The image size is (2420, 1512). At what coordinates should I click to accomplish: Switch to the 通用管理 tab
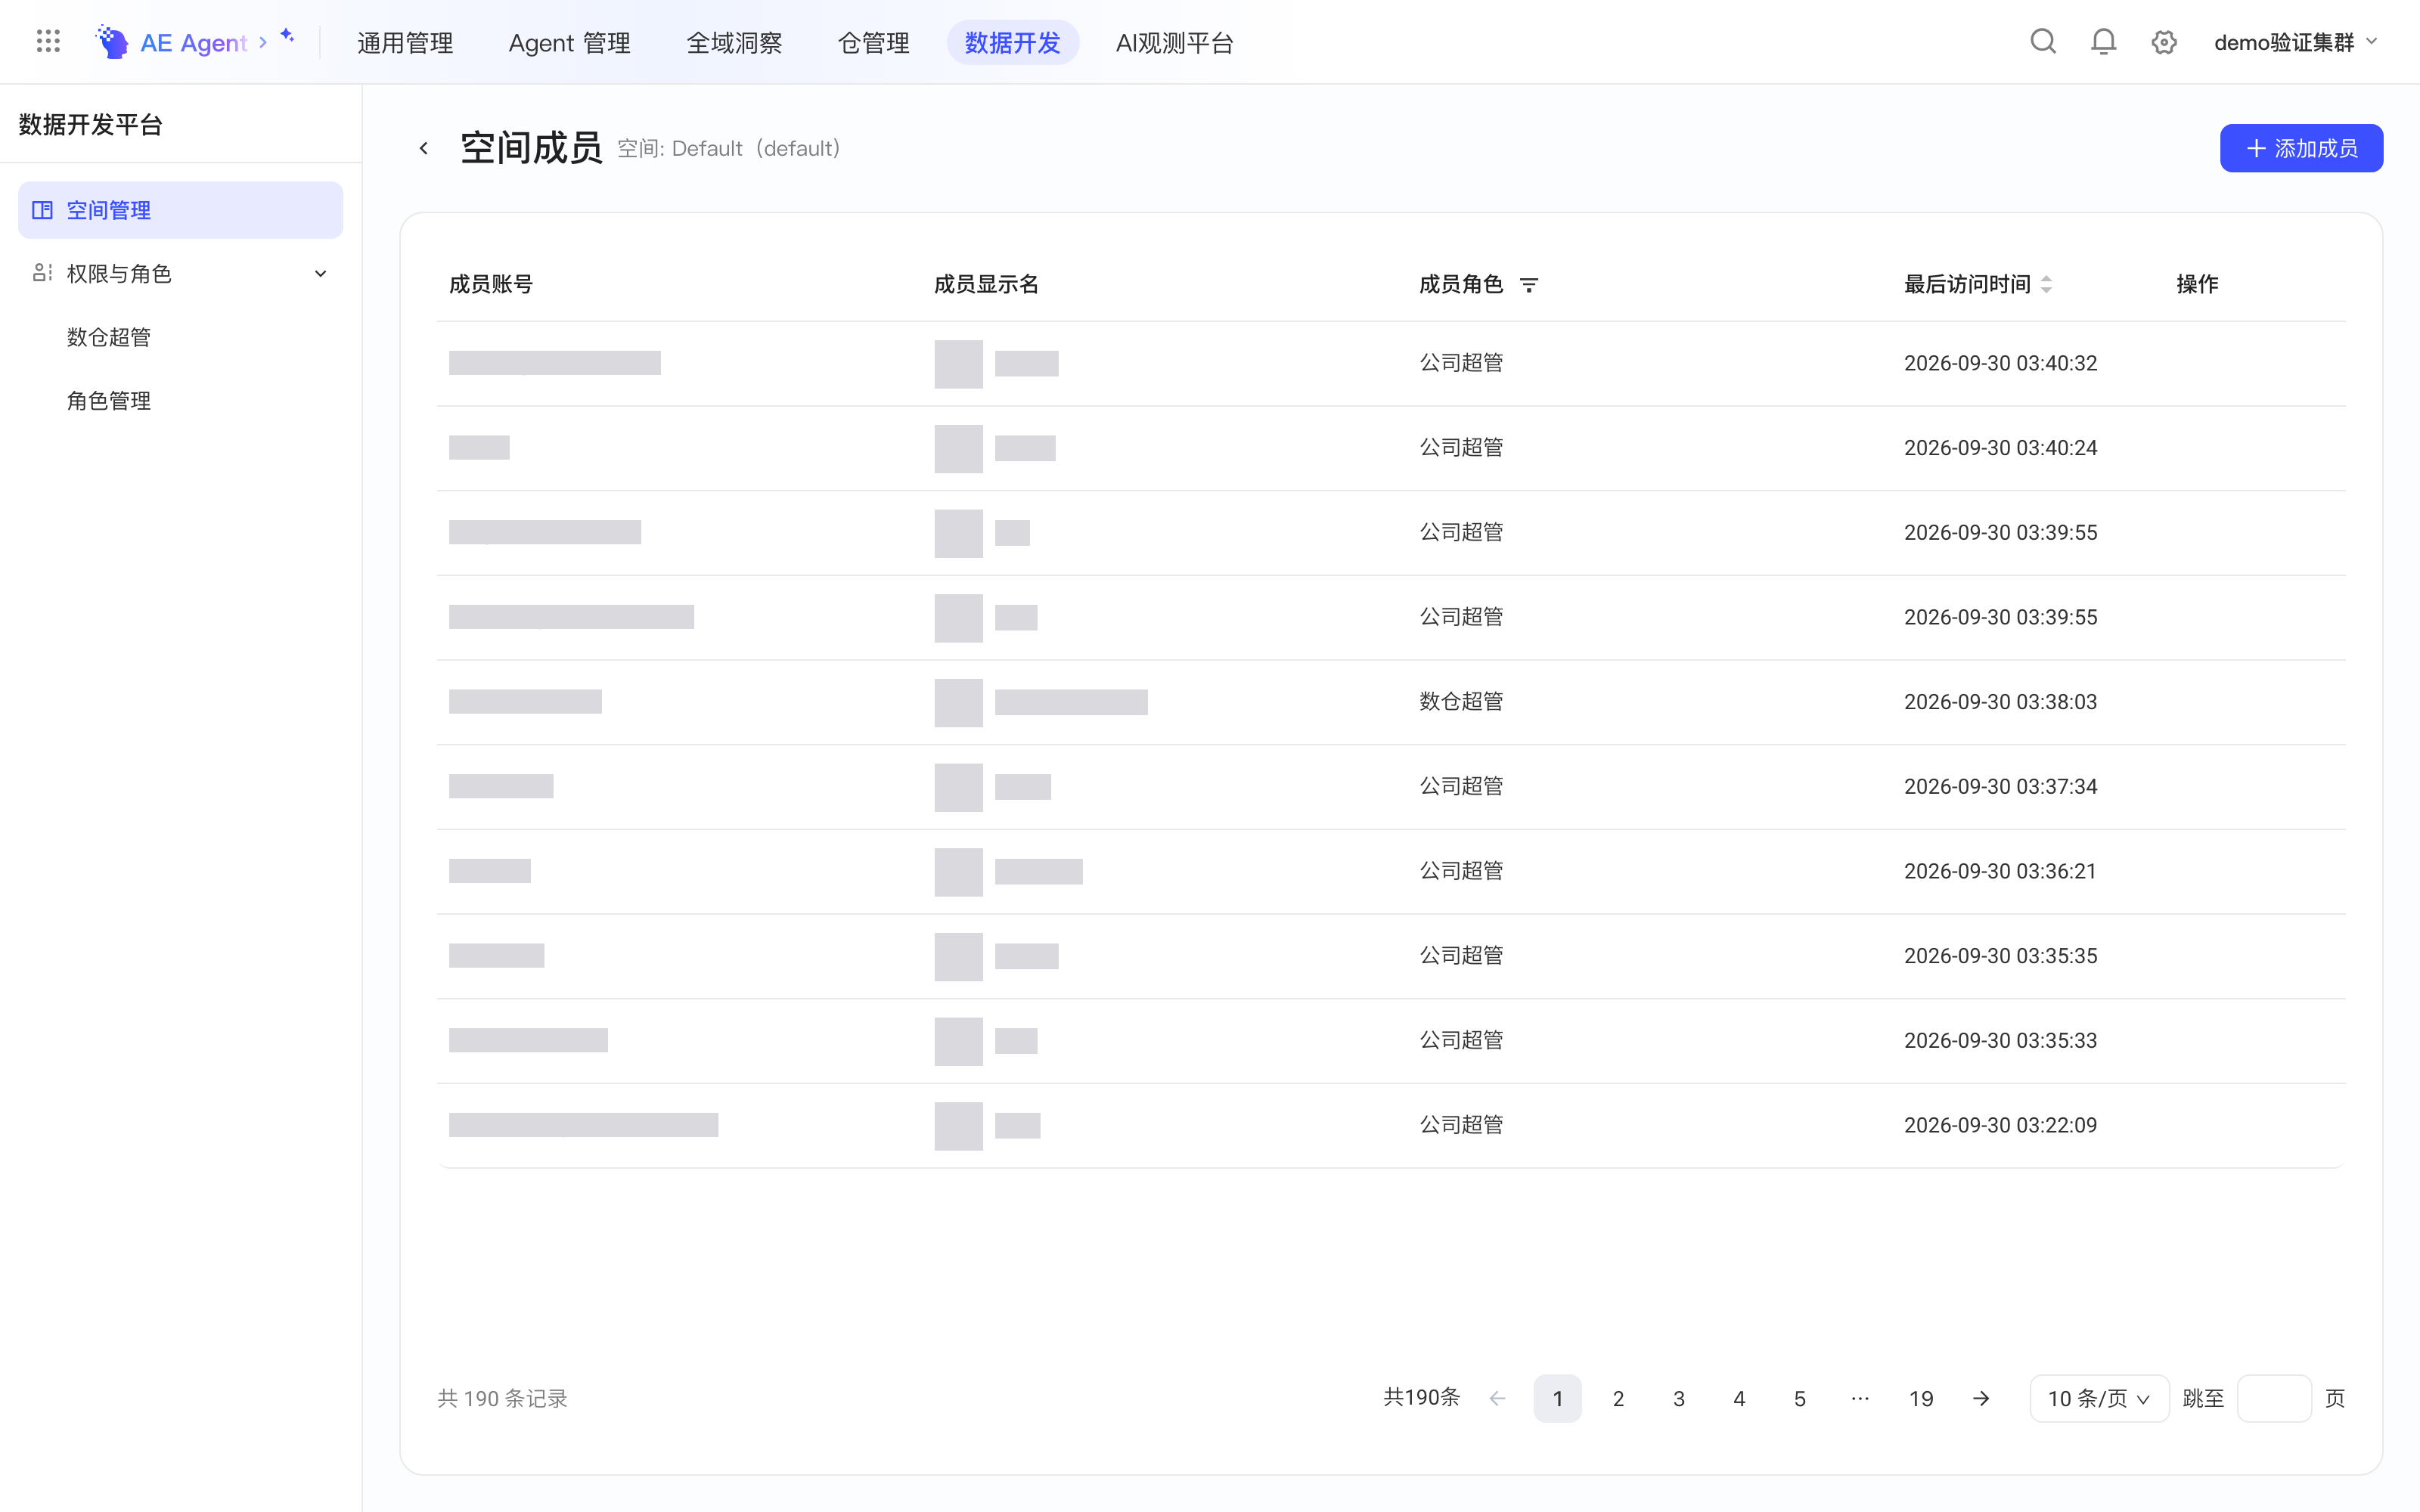pos(405,43)
